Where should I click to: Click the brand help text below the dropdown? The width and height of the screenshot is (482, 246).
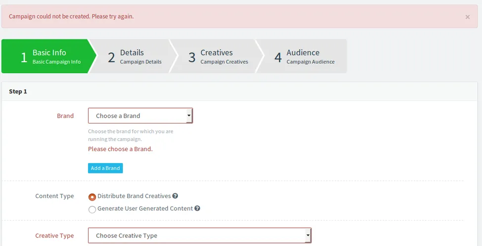pos(131,135)
